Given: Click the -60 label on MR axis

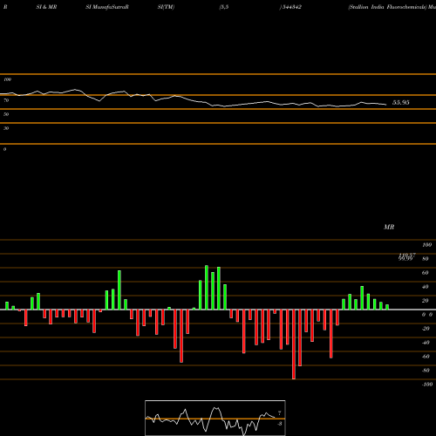Looking at the screenshot, I should [426, 357].
